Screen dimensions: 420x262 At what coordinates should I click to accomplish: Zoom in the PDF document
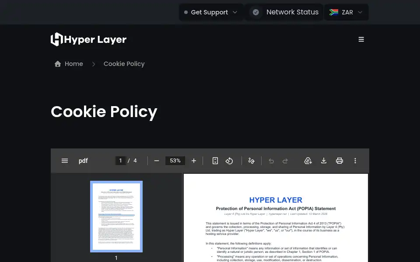pos(194,161)
